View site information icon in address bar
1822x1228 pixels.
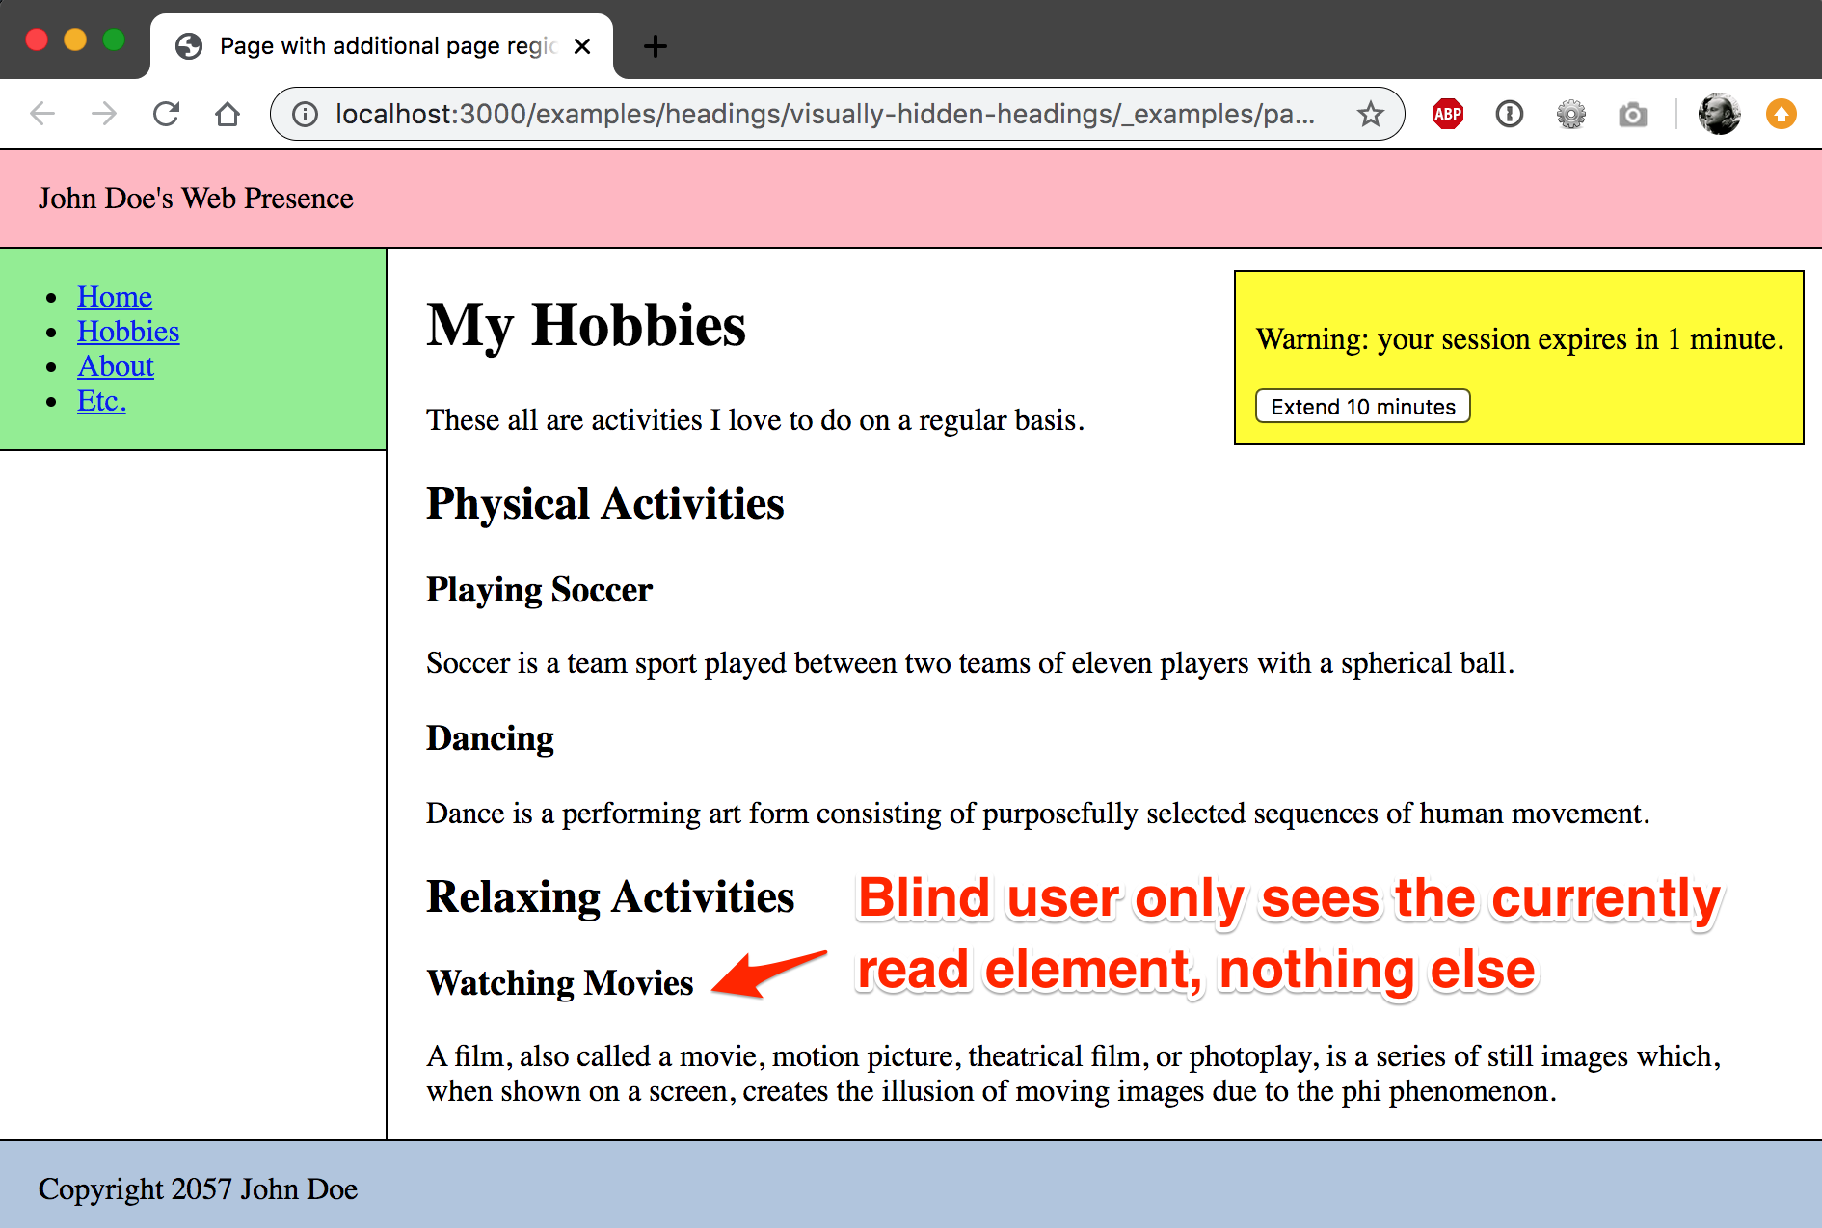[x=306, y=115]
